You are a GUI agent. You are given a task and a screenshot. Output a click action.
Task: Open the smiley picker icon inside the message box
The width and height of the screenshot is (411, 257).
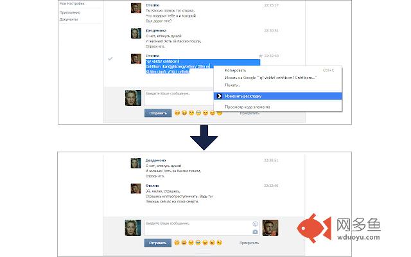point(255,224)
